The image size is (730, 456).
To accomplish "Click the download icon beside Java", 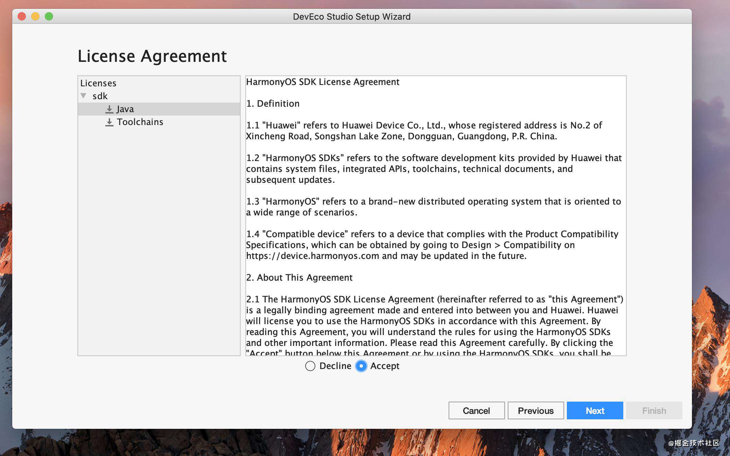I will click(x=109, y=109).
